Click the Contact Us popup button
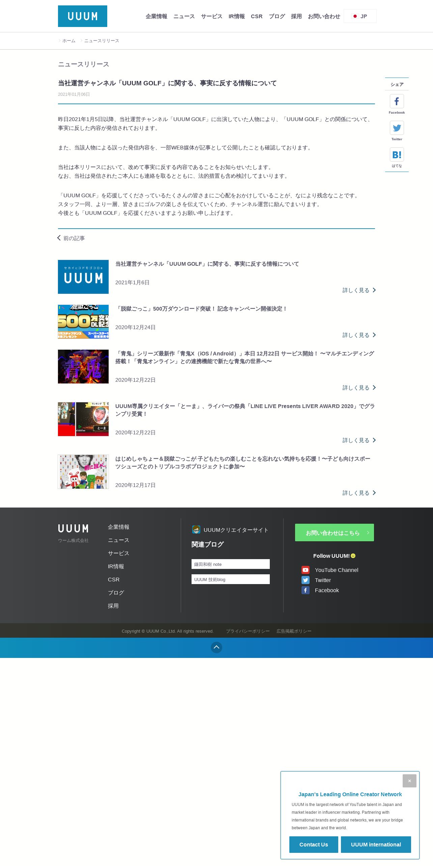433x866 pixels. coord(314,844)
